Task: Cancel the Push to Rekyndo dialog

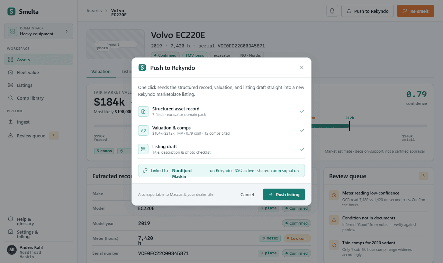Action: click(247, 194)
